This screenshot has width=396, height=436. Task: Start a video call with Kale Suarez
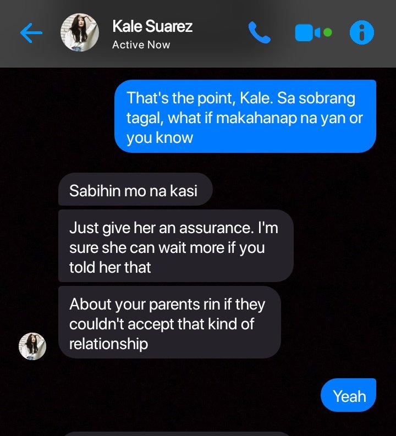[x=307, y=33]
